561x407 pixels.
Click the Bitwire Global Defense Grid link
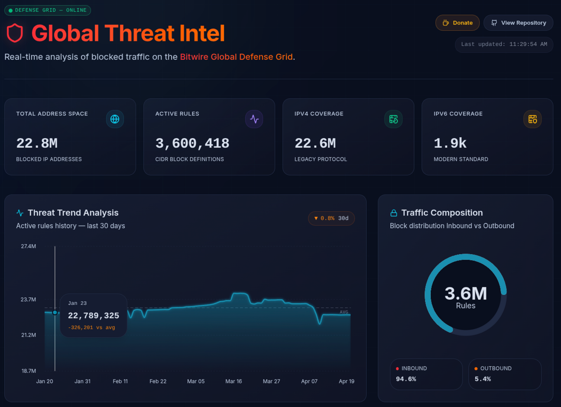coord(236,57)
